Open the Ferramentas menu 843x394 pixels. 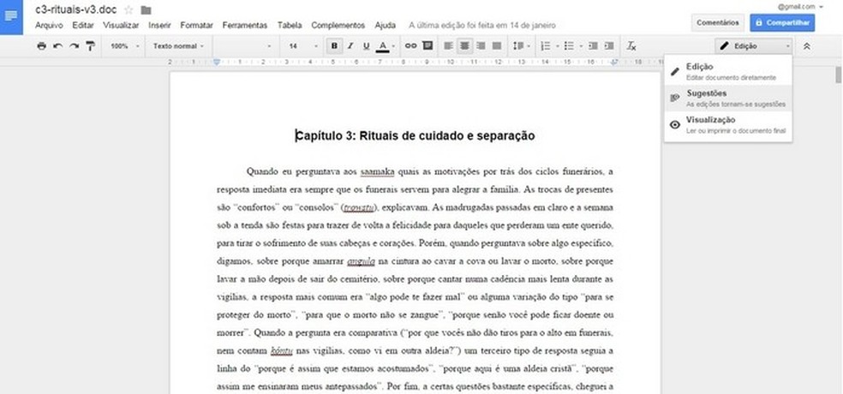coord(245,25)
